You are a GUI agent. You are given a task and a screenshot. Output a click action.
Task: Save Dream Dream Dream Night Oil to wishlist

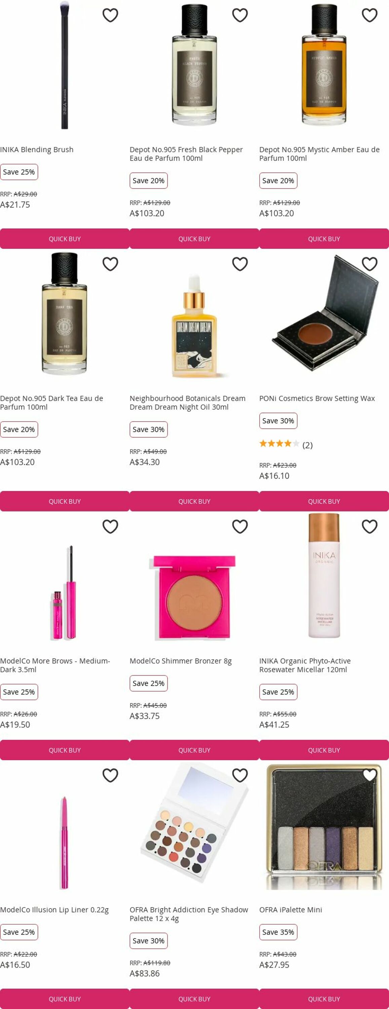click(240, 264)
